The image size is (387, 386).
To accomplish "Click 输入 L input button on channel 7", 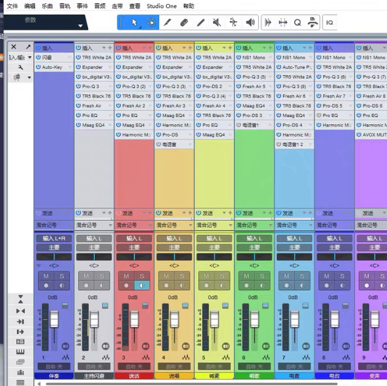I will (294, 238).
